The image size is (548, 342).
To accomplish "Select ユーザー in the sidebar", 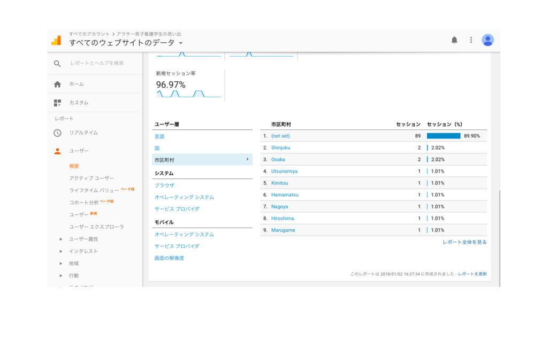I will [x=79, y=151].
